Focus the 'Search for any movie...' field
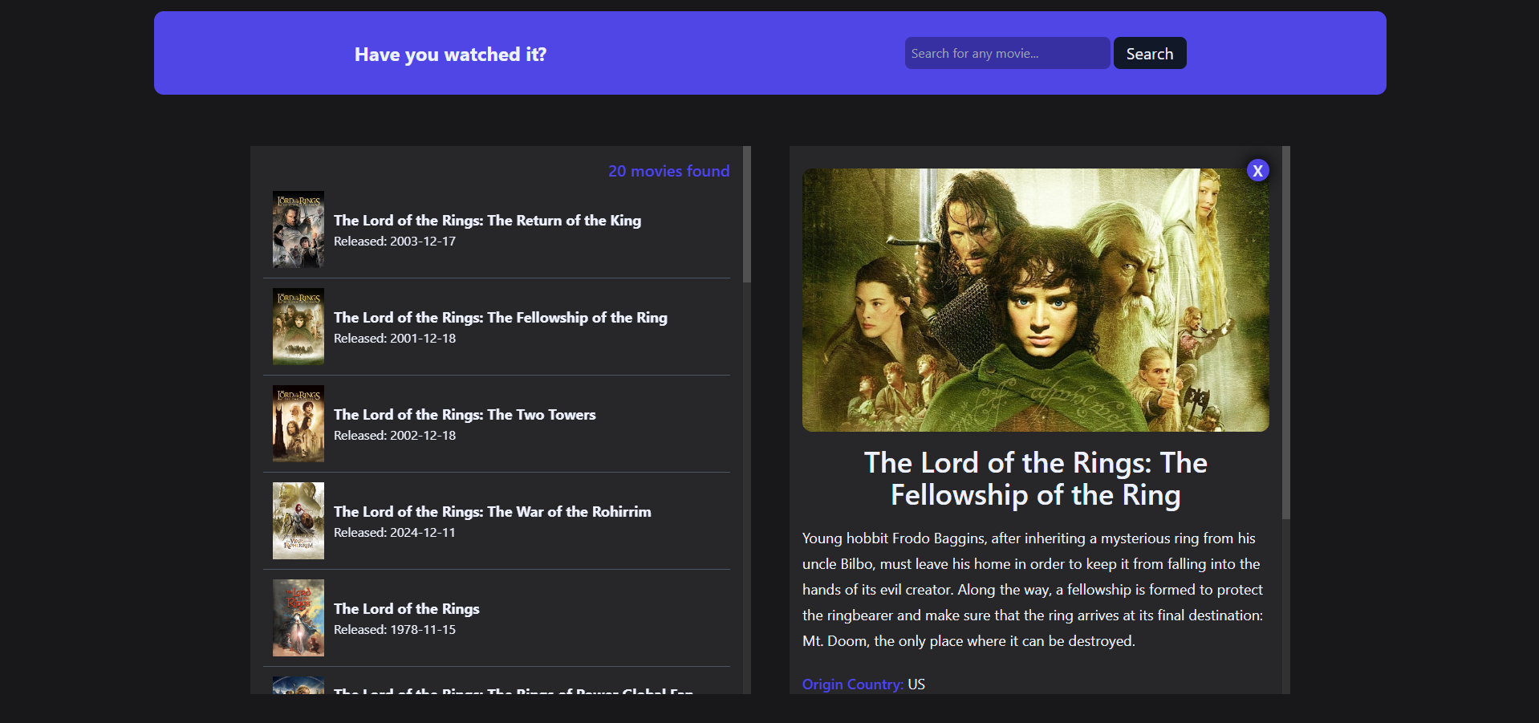The image size is (1539, 723). (1007, 53)
